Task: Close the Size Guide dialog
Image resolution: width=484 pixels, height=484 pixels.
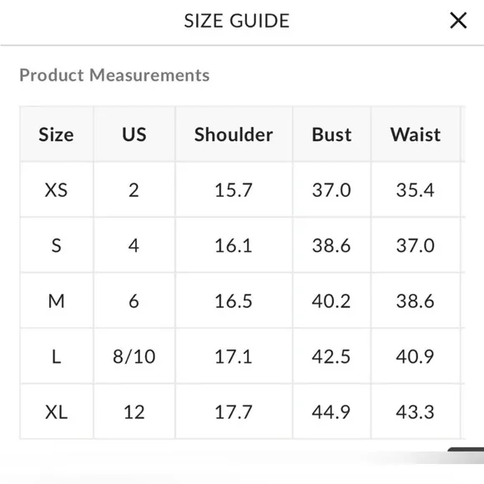Action: pyautogui.click(x=458, y=21)
